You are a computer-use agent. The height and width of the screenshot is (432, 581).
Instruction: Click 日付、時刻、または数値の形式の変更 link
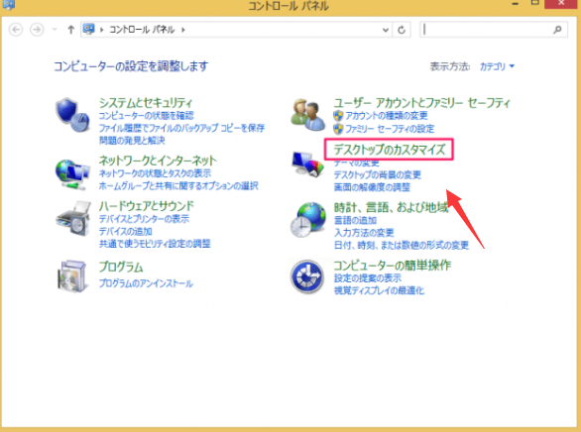click(x=402, y=245)
